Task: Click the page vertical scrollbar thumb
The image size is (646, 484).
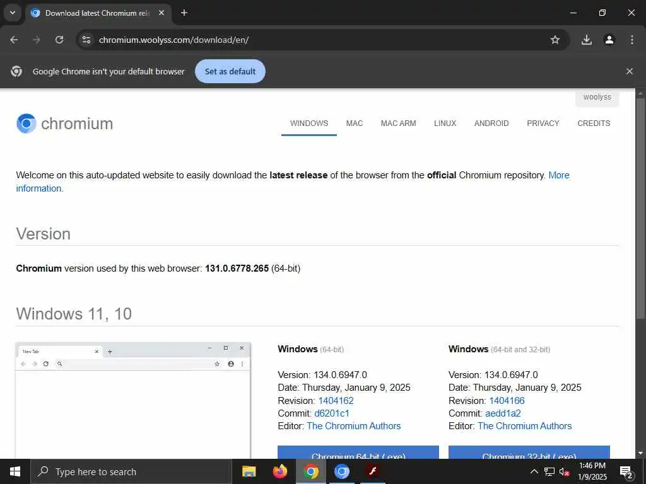Action: (640, 208)
